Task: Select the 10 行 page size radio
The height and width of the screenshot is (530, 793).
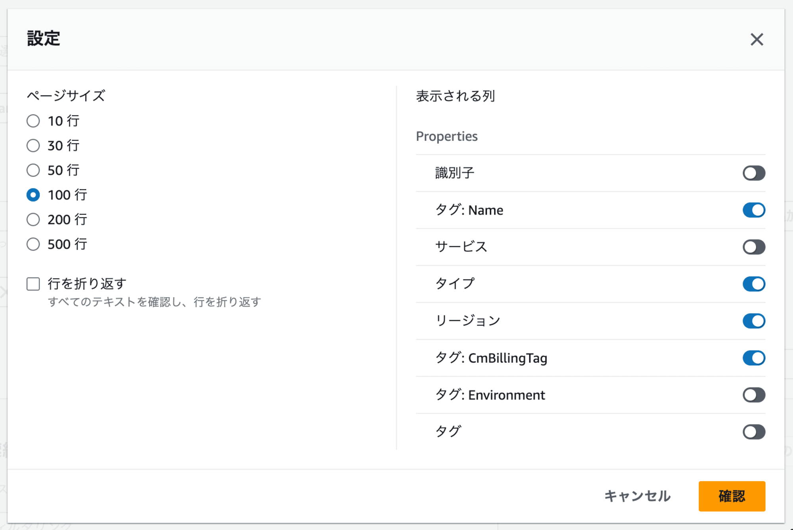Action: coord(33,121)
